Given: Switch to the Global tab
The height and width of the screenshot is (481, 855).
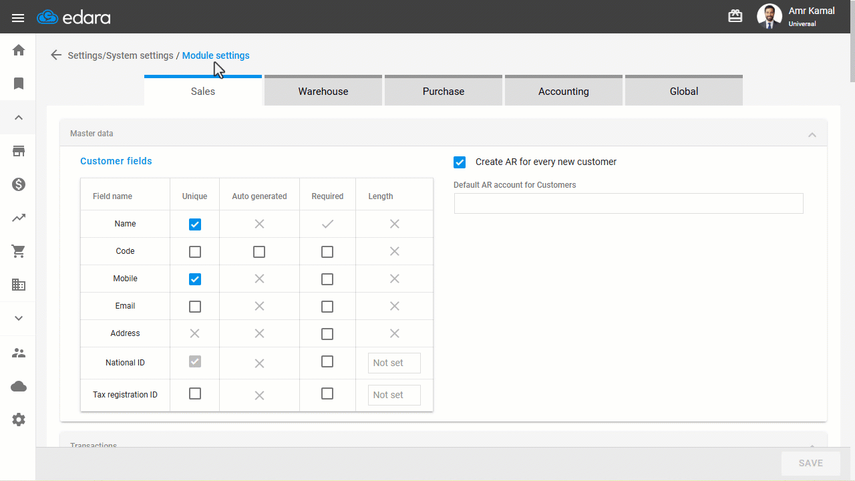Looking at the screenshot, I should [x=684, y=91].
